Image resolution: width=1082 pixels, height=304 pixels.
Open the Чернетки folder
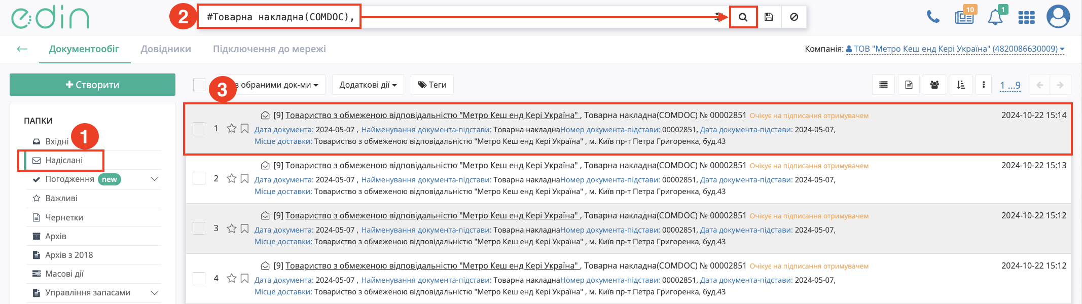64,217
